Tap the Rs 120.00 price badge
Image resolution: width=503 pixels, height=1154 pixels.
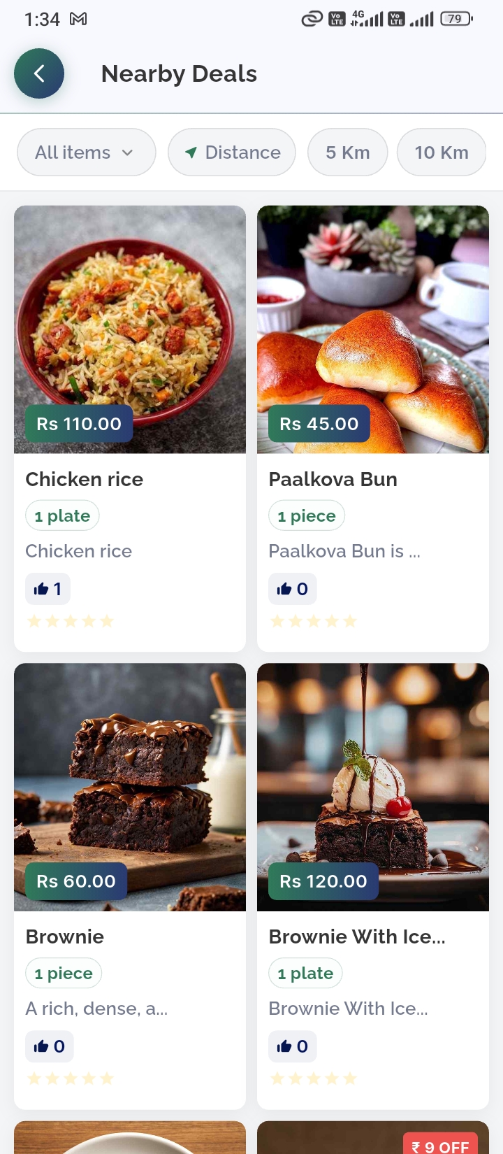[323, 881]
